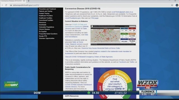
Task: Click the green up arrow in ticker
Action: click(89, 93)
